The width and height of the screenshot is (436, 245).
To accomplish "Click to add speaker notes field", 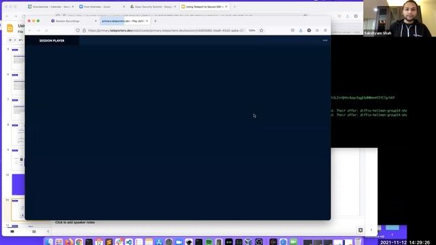I will point(75,223).
